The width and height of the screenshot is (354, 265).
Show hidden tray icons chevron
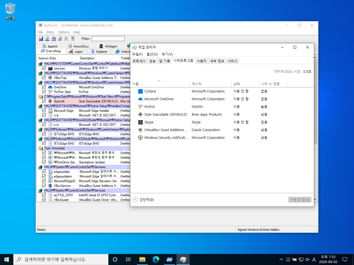click(x=281, y=259)
